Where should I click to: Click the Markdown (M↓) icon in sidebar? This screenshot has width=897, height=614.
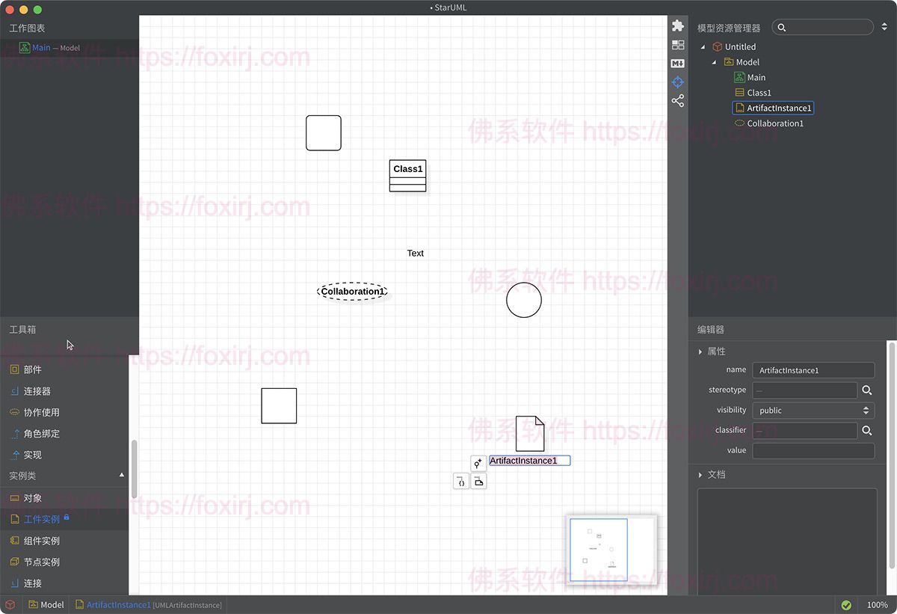pos(677,64)
